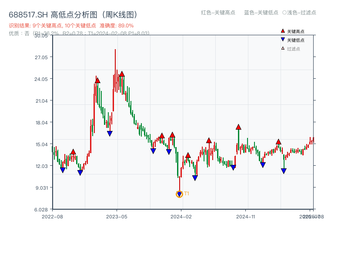This screenshot has width=348, height=261.
Task: Click the first blue low marker after 2022-08
Action: 63,170
